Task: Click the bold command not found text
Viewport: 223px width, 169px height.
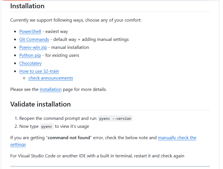Action: [69, 138]
